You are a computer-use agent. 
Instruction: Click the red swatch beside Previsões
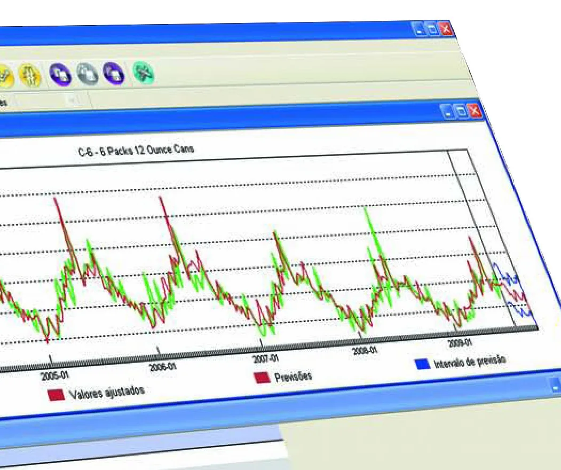pos(262,378)
